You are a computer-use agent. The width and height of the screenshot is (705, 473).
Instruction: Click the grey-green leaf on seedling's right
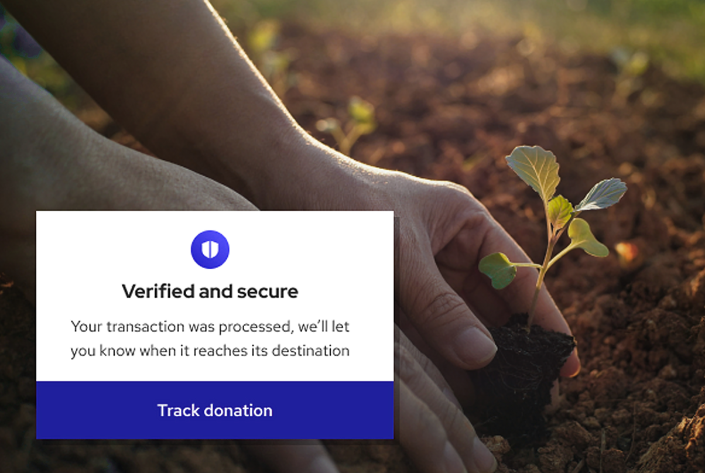(x=601, y=194)
